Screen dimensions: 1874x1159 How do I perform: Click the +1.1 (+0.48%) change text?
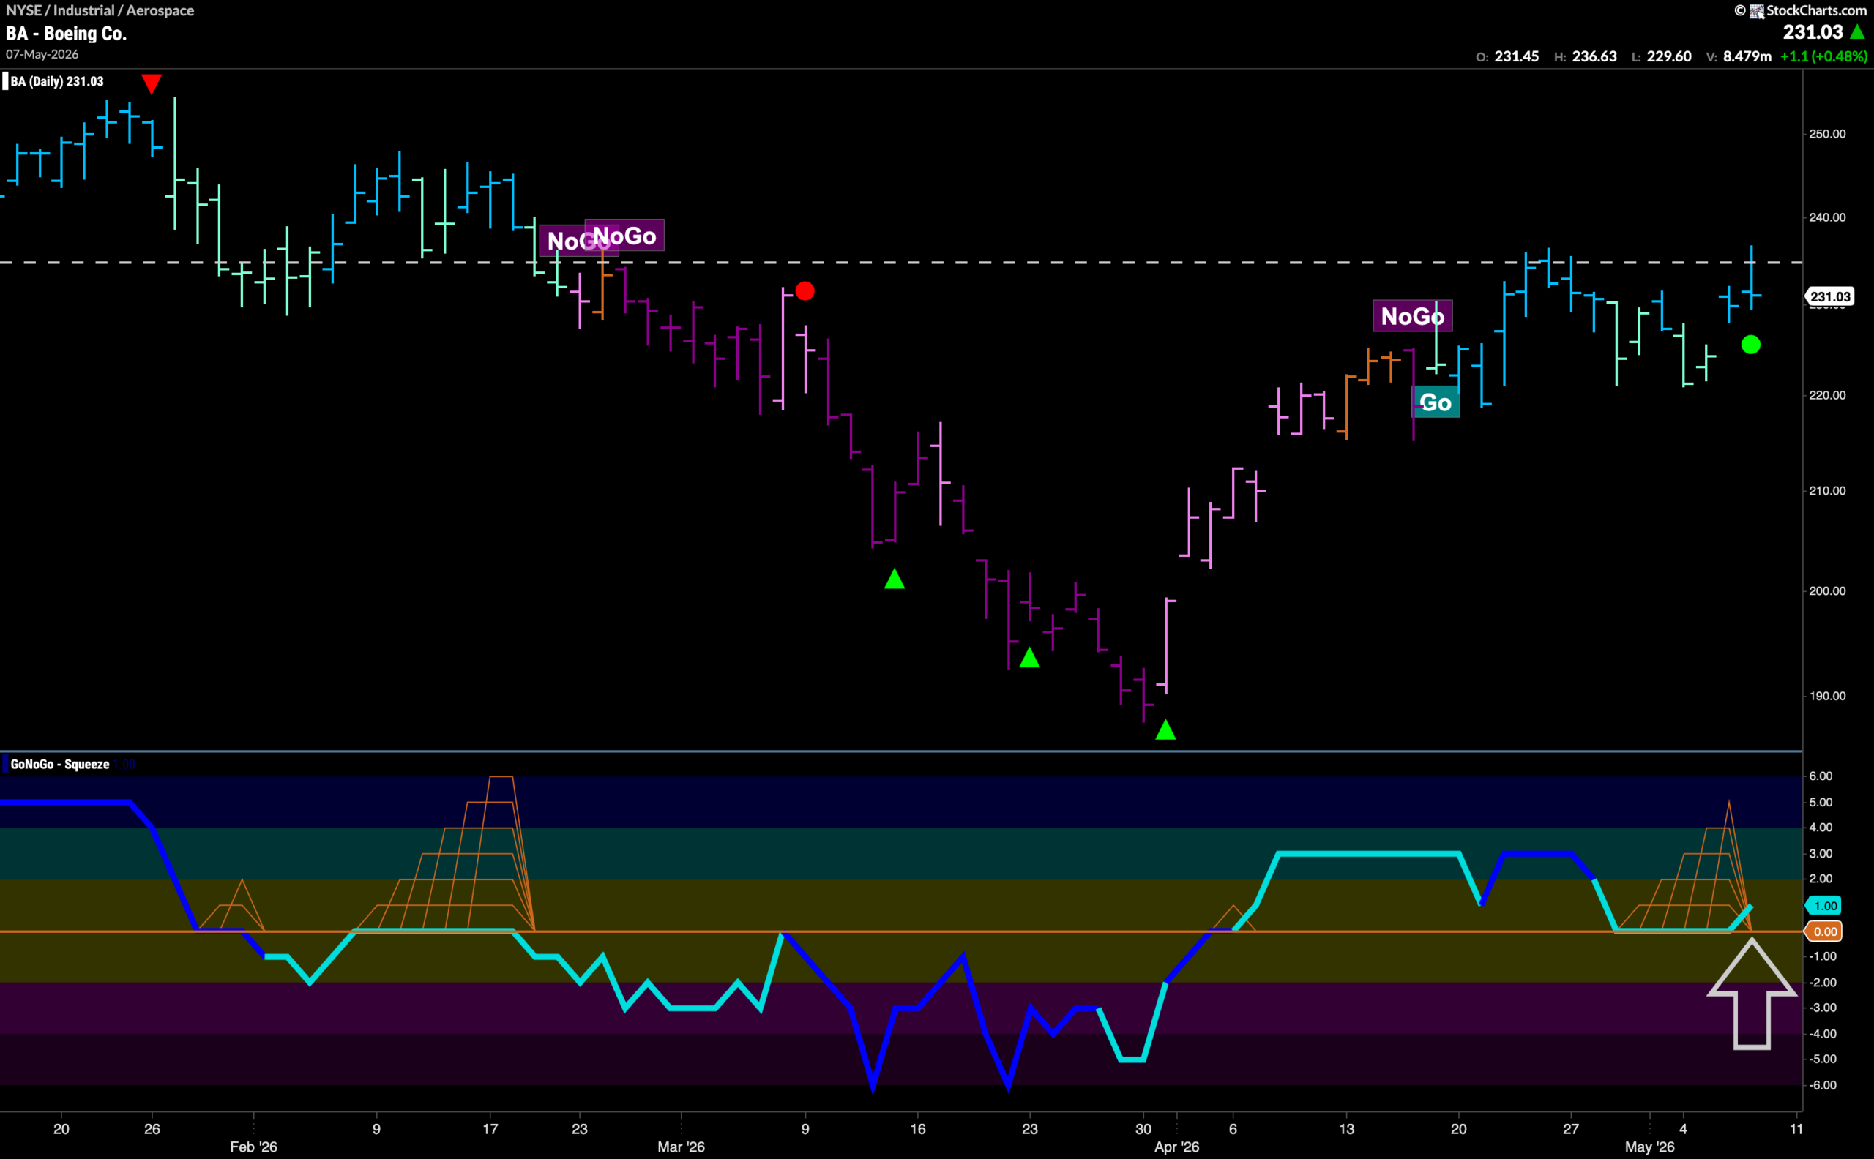click(1823, 57)
